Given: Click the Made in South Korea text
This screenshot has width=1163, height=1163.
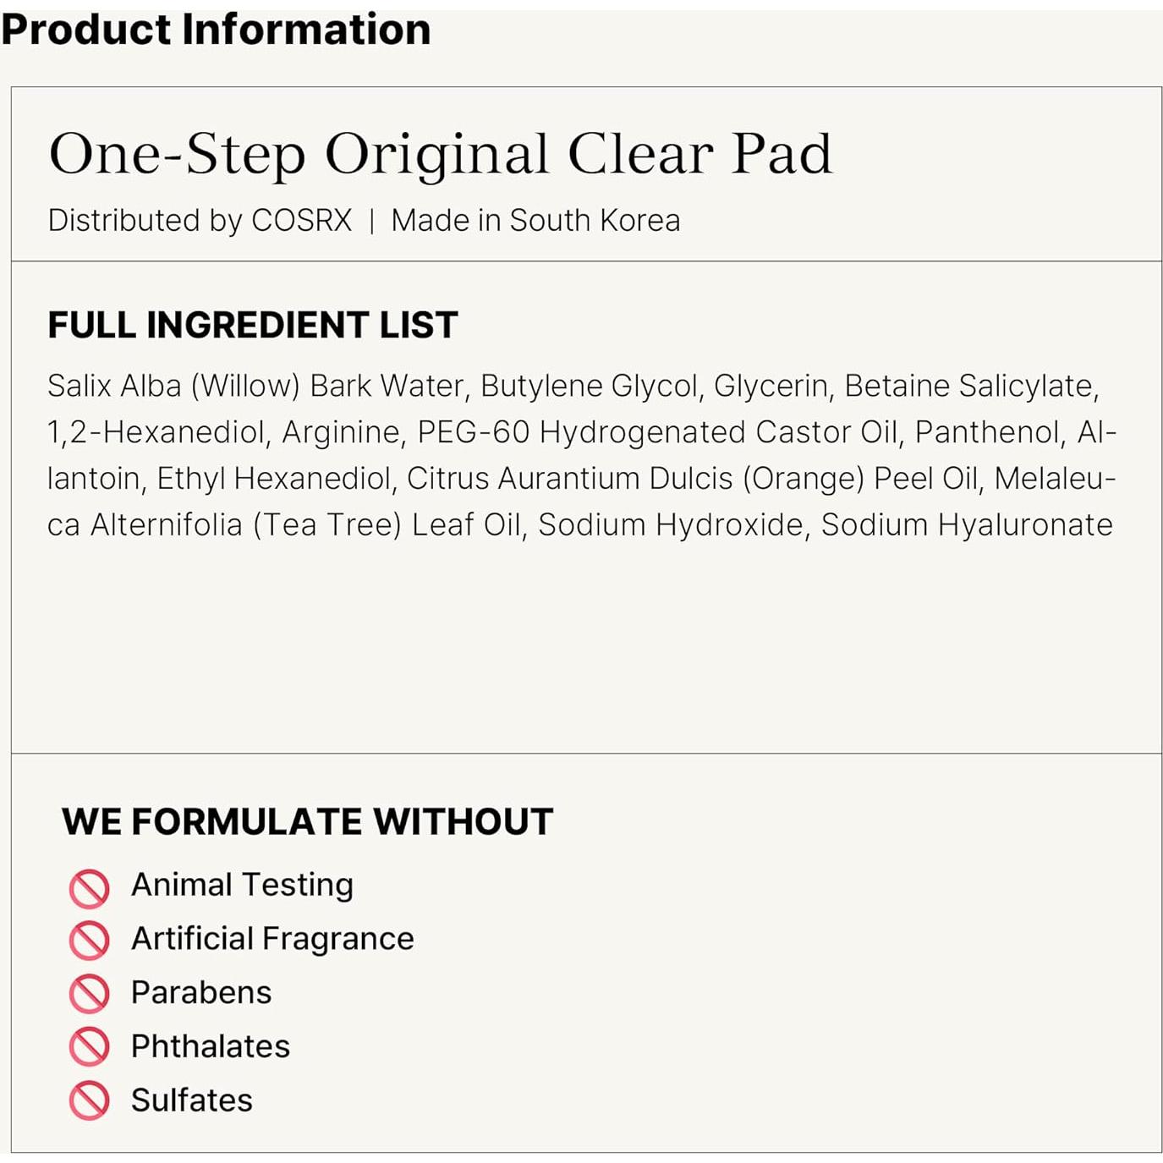Looking at the screenshot, I should (535, 221).
